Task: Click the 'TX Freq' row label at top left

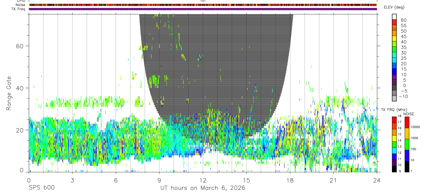Action: coord(18,9)
